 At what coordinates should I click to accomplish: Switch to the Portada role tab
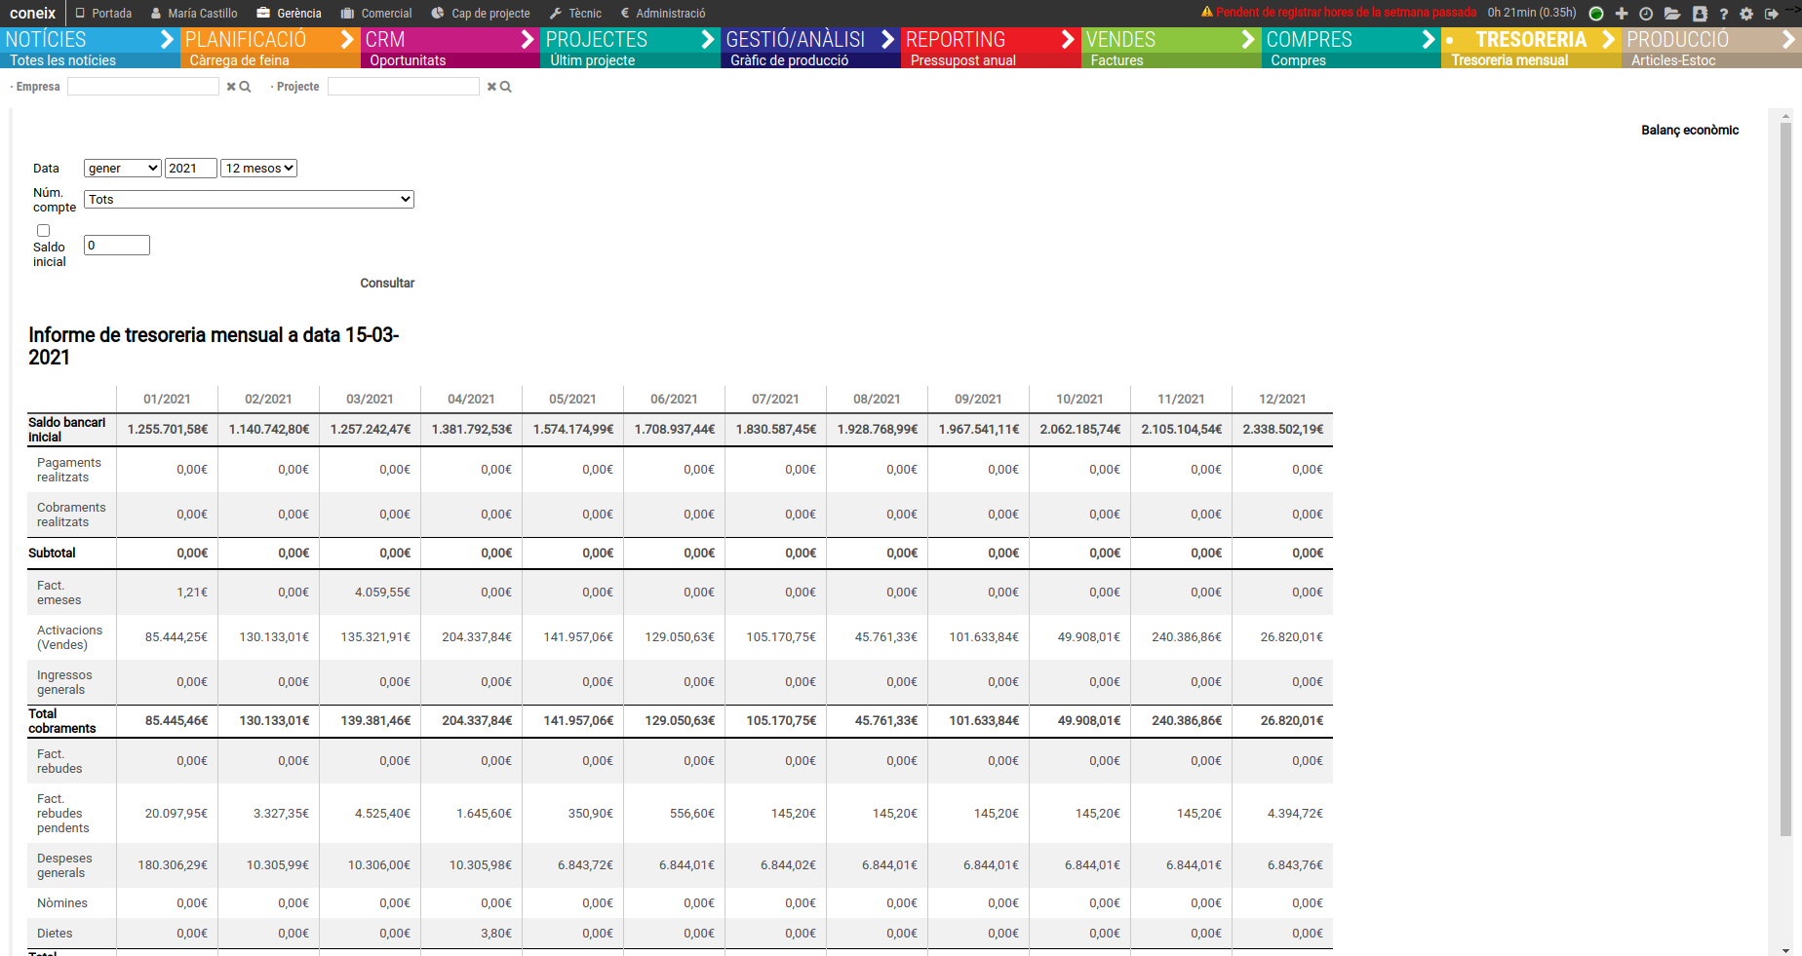[x=103, y=14]
